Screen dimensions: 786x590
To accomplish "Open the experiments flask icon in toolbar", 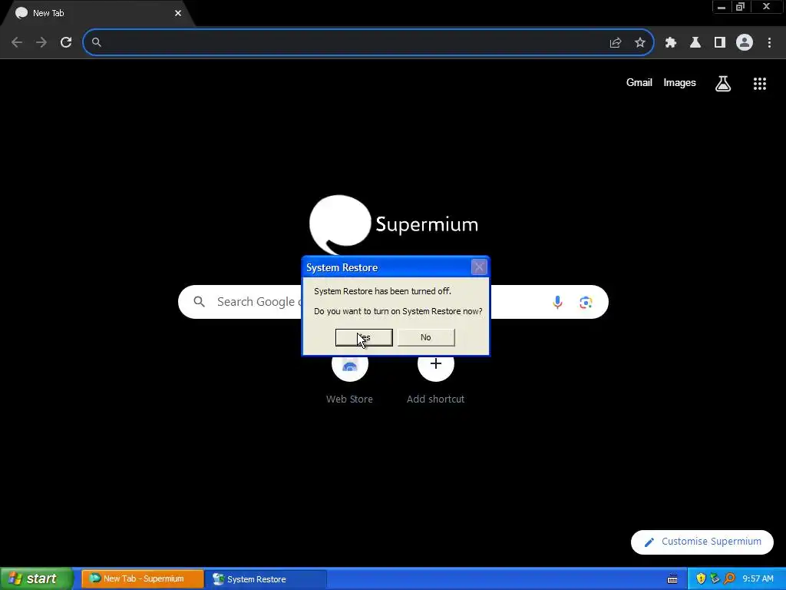I will click(695, 43).
